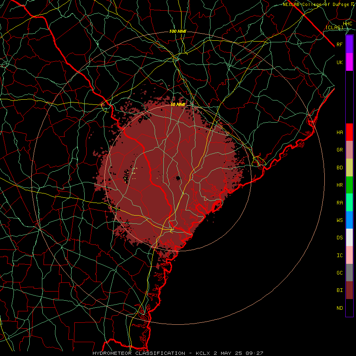Click the BI legend label
The height and width of the screenshot is (356, 356).
point(339,290)
